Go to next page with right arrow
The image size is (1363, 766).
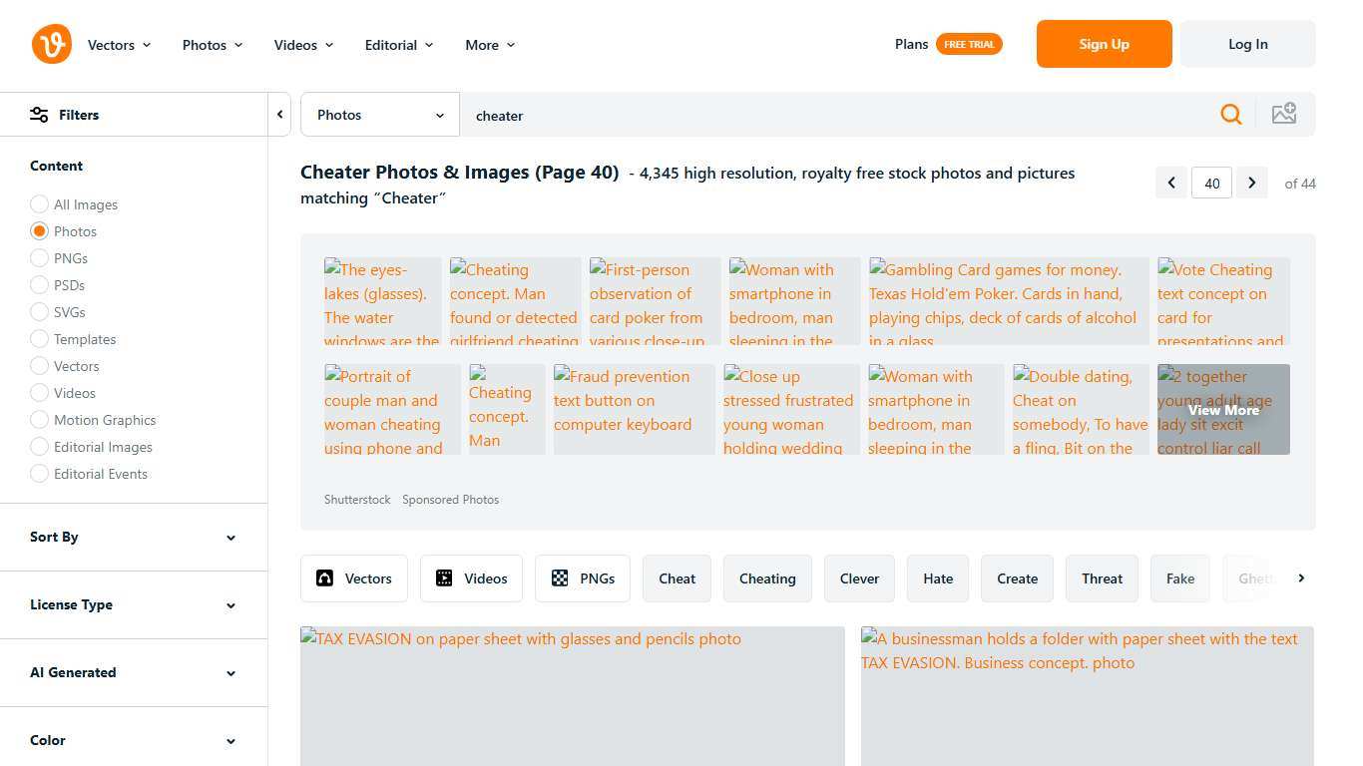[x=1251, y=183]
